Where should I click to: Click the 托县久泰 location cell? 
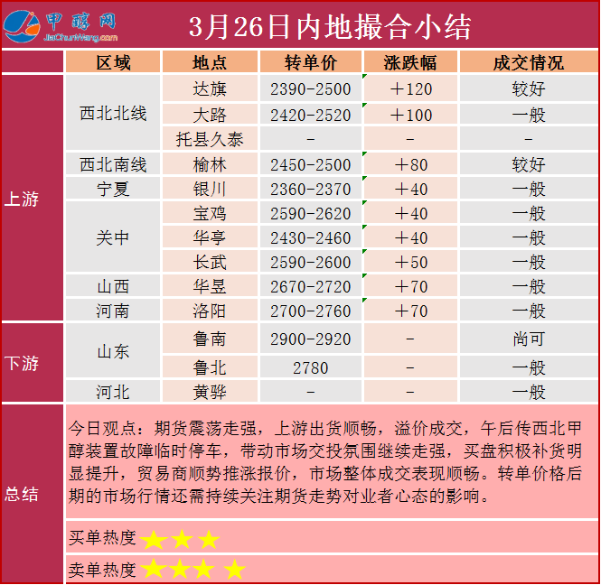click(210, 139)
